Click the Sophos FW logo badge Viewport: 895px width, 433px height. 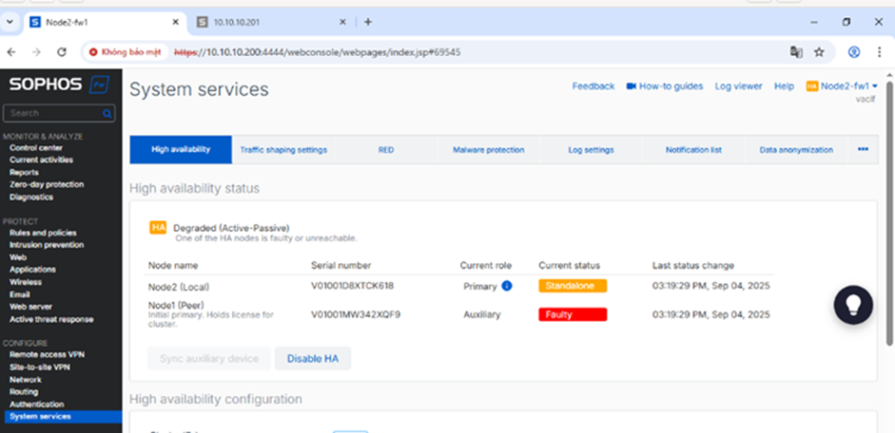(99, 85)
